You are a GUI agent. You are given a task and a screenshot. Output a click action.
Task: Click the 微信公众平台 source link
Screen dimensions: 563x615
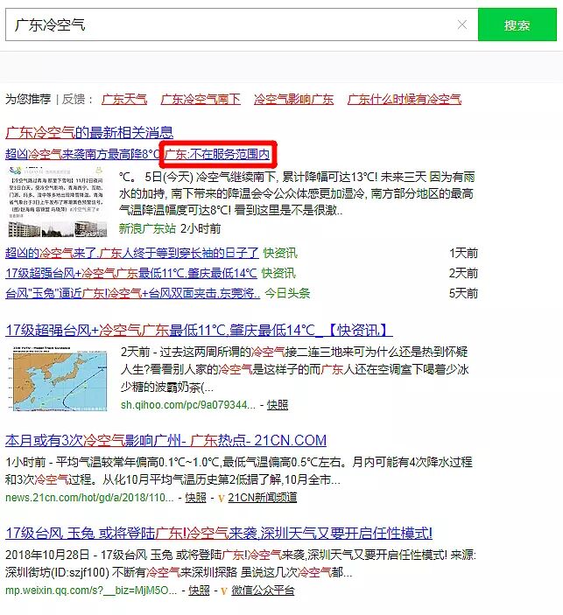263,591
